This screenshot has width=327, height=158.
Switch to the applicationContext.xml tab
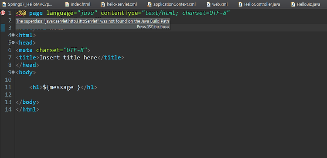tap(171, 4)
